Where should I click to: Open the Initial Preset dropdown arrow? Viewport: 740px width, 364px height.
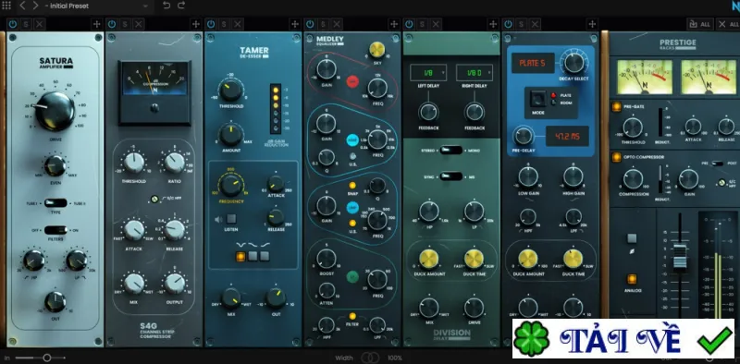tap(145, 6)
